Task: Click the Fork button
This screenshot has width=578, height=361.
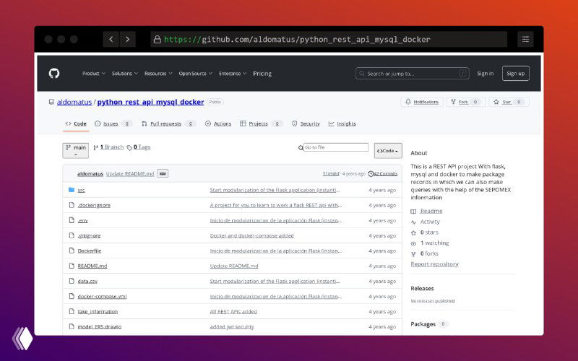Action: coord(465,102)
